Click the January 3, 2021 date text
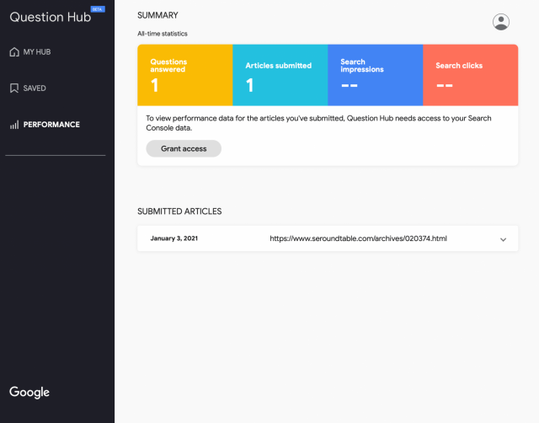This screenshot has width=539, height=423. (x=174, y=238)
